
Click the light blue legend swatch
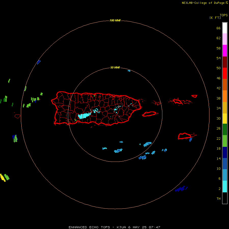[x=225, y=175]
